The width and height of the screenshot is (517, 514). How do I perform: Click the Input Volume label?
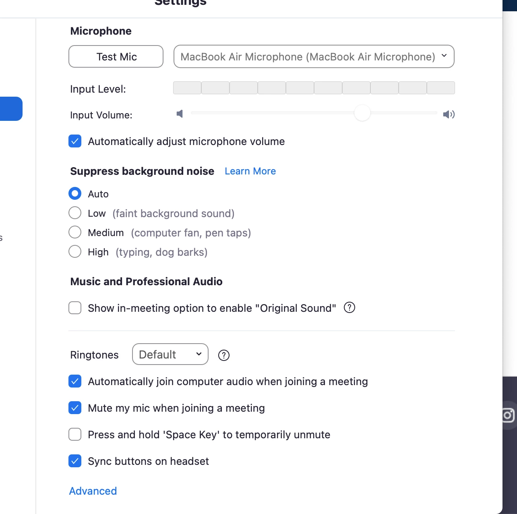(x=101, y=115)
